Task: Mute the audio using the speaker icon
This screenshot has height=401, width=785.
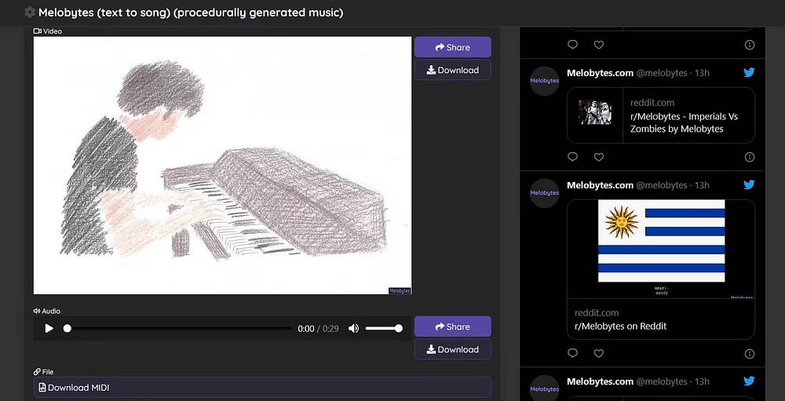Action: [353, 328]
